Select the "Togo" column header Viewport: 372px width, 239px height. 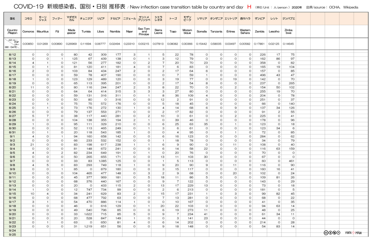173,32
